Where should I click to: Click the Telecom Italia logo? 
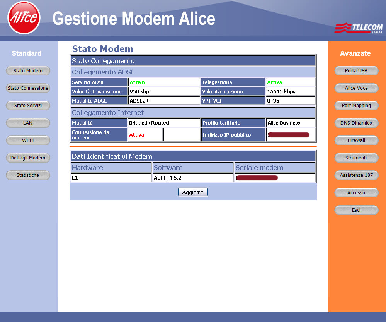tap(359, 28)
